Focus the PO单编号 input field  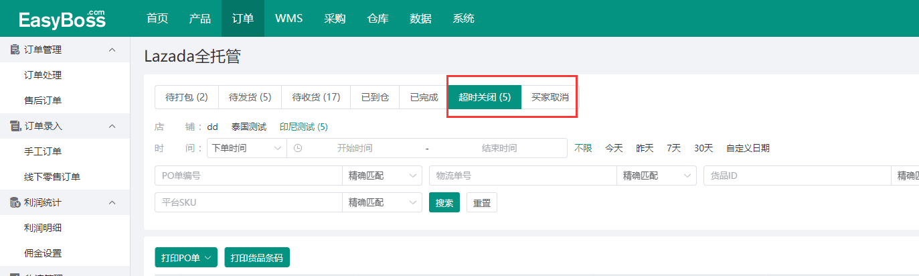coord(248,176)
